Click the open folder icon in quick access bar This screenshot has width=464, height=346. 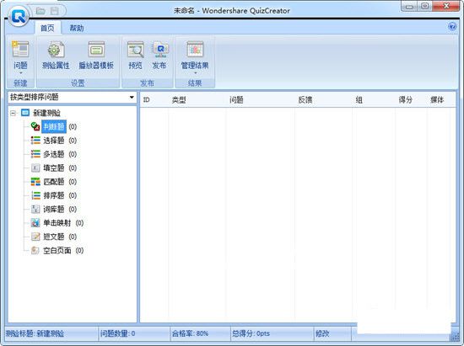pyautogui.click(x=40, y=11)
